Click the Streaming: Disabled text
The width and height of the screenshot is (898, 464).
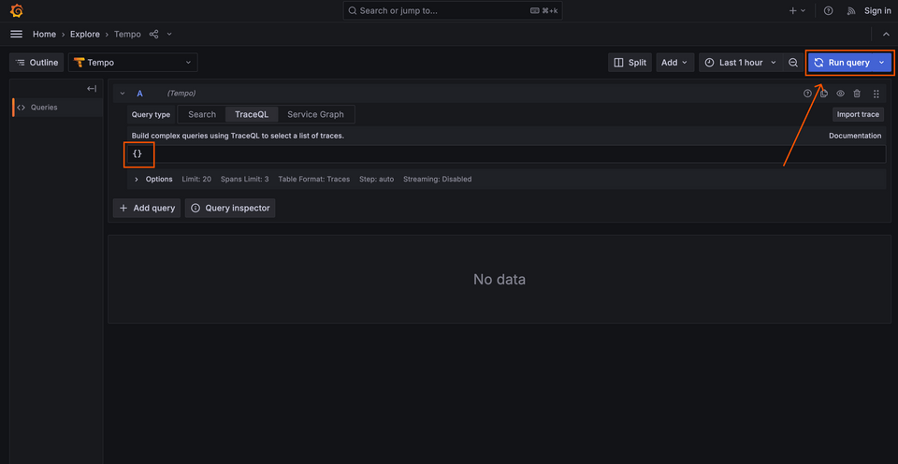point(438,180)
